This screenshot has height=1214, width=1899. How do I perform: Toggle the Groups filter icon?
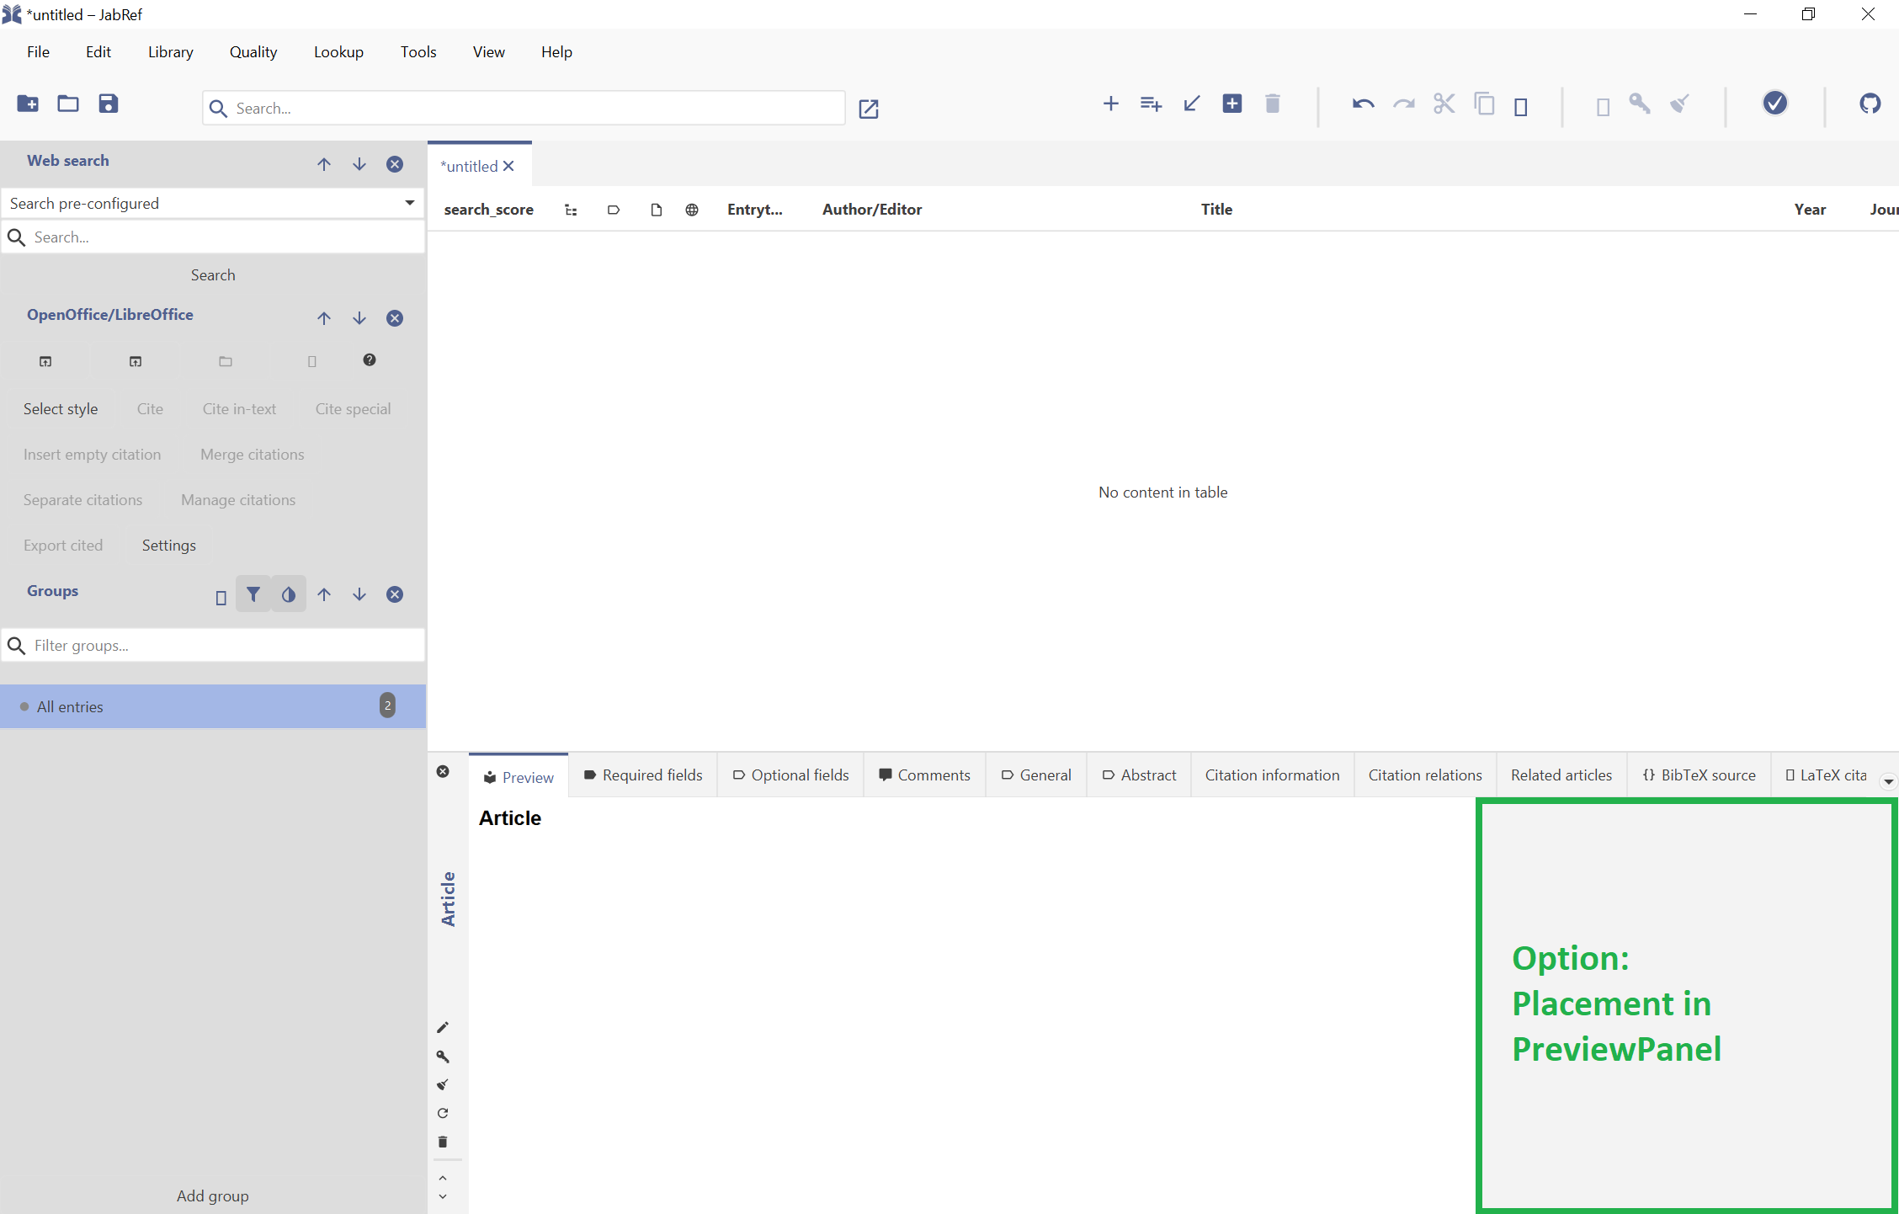pyautogui.click(x=253, y=594)
